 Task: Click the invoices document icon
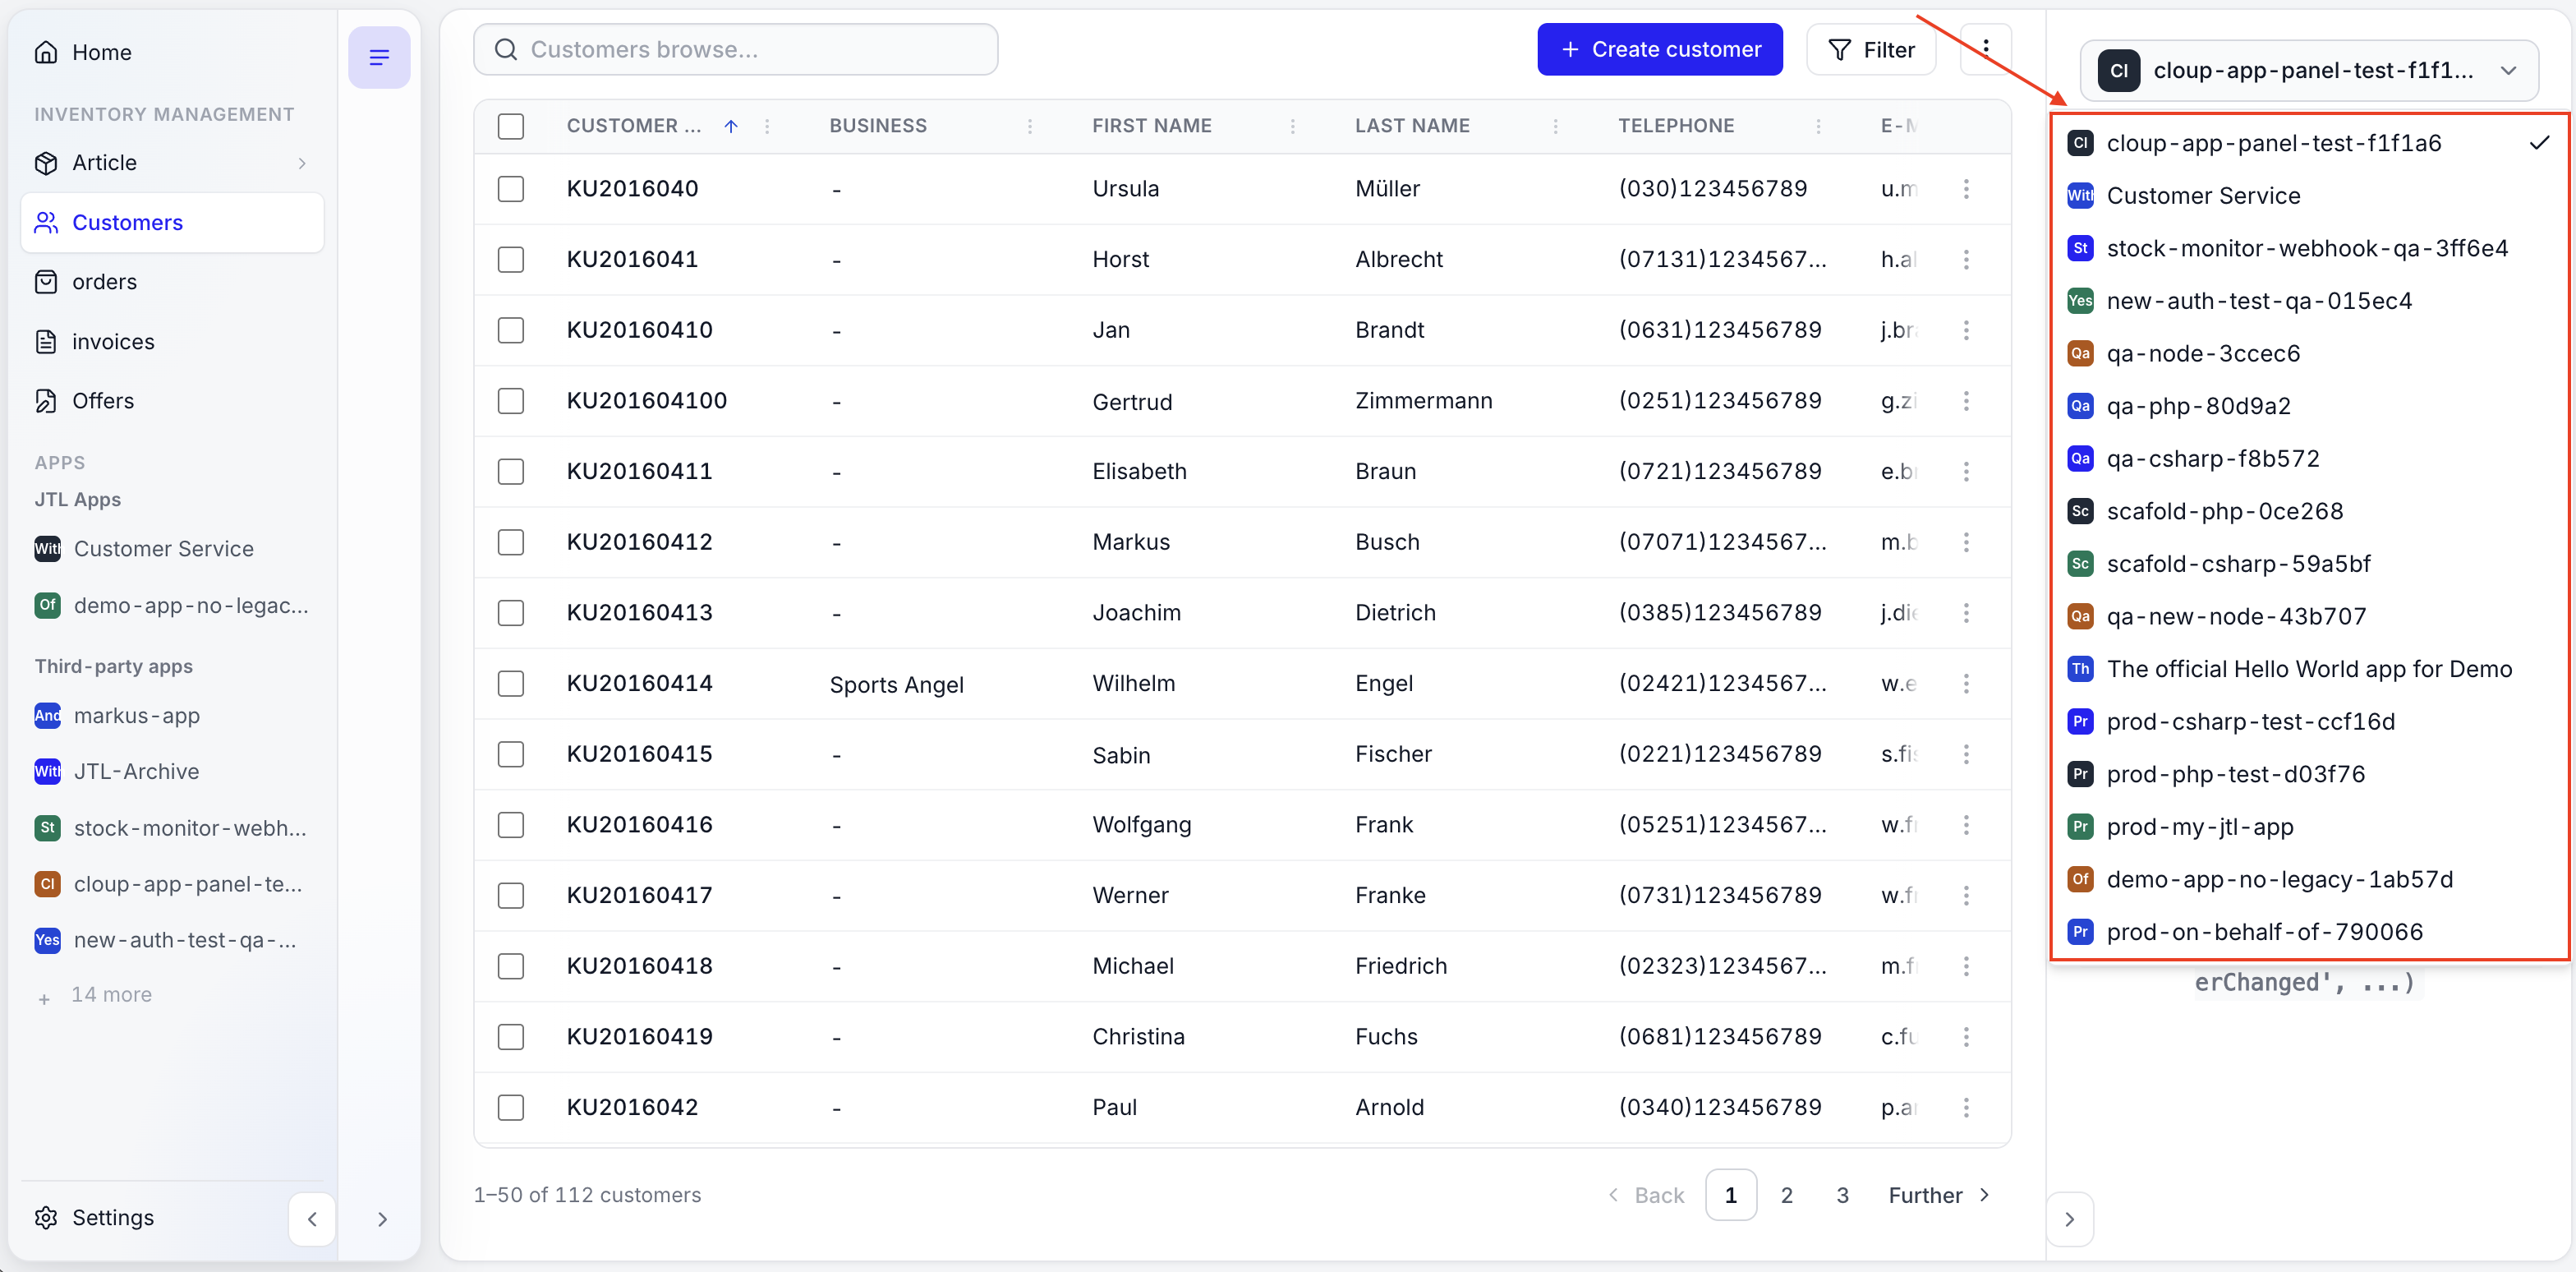[x=46, y=342]
